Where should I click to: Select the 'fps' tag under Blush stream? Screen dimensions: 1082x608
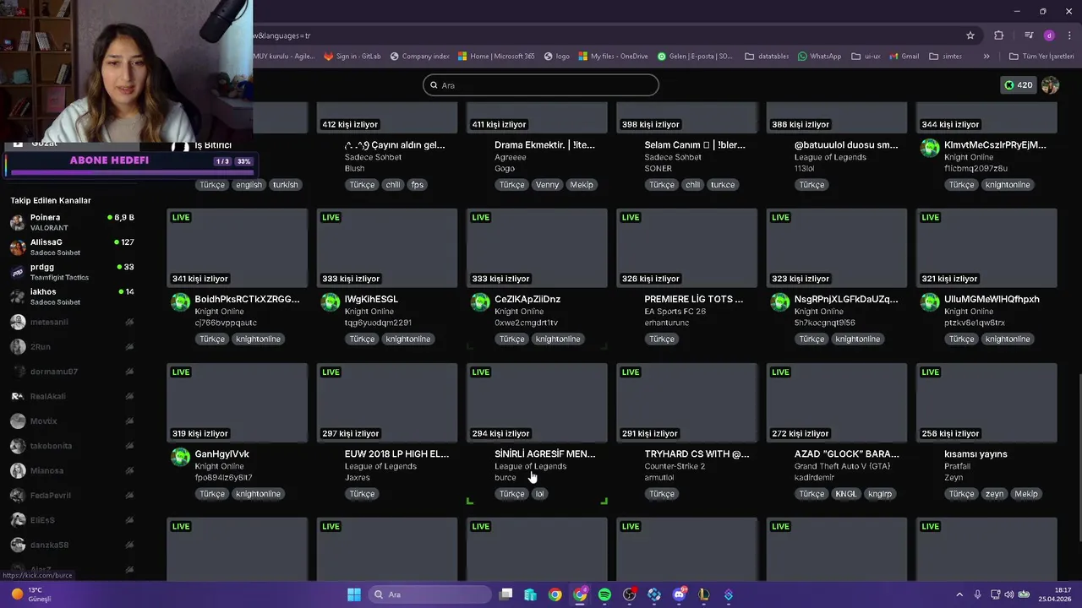pyautogui.click(x=417, y=185)
